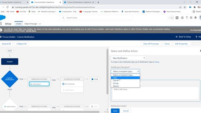Image resolution: width=201 pixels, height=113 pixels.
Task: Open the Salesforce Platform bookmark
Action: pyautogui.click(x=110, y=12)
